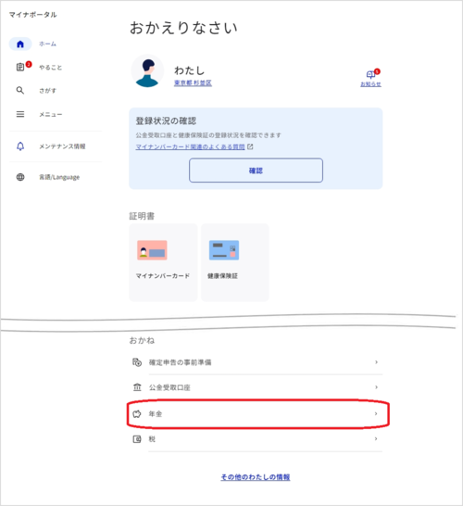Expand the 確定申告の事前準備 row chevron
Viewport: 463px width, 506px height.
(376, 362)
